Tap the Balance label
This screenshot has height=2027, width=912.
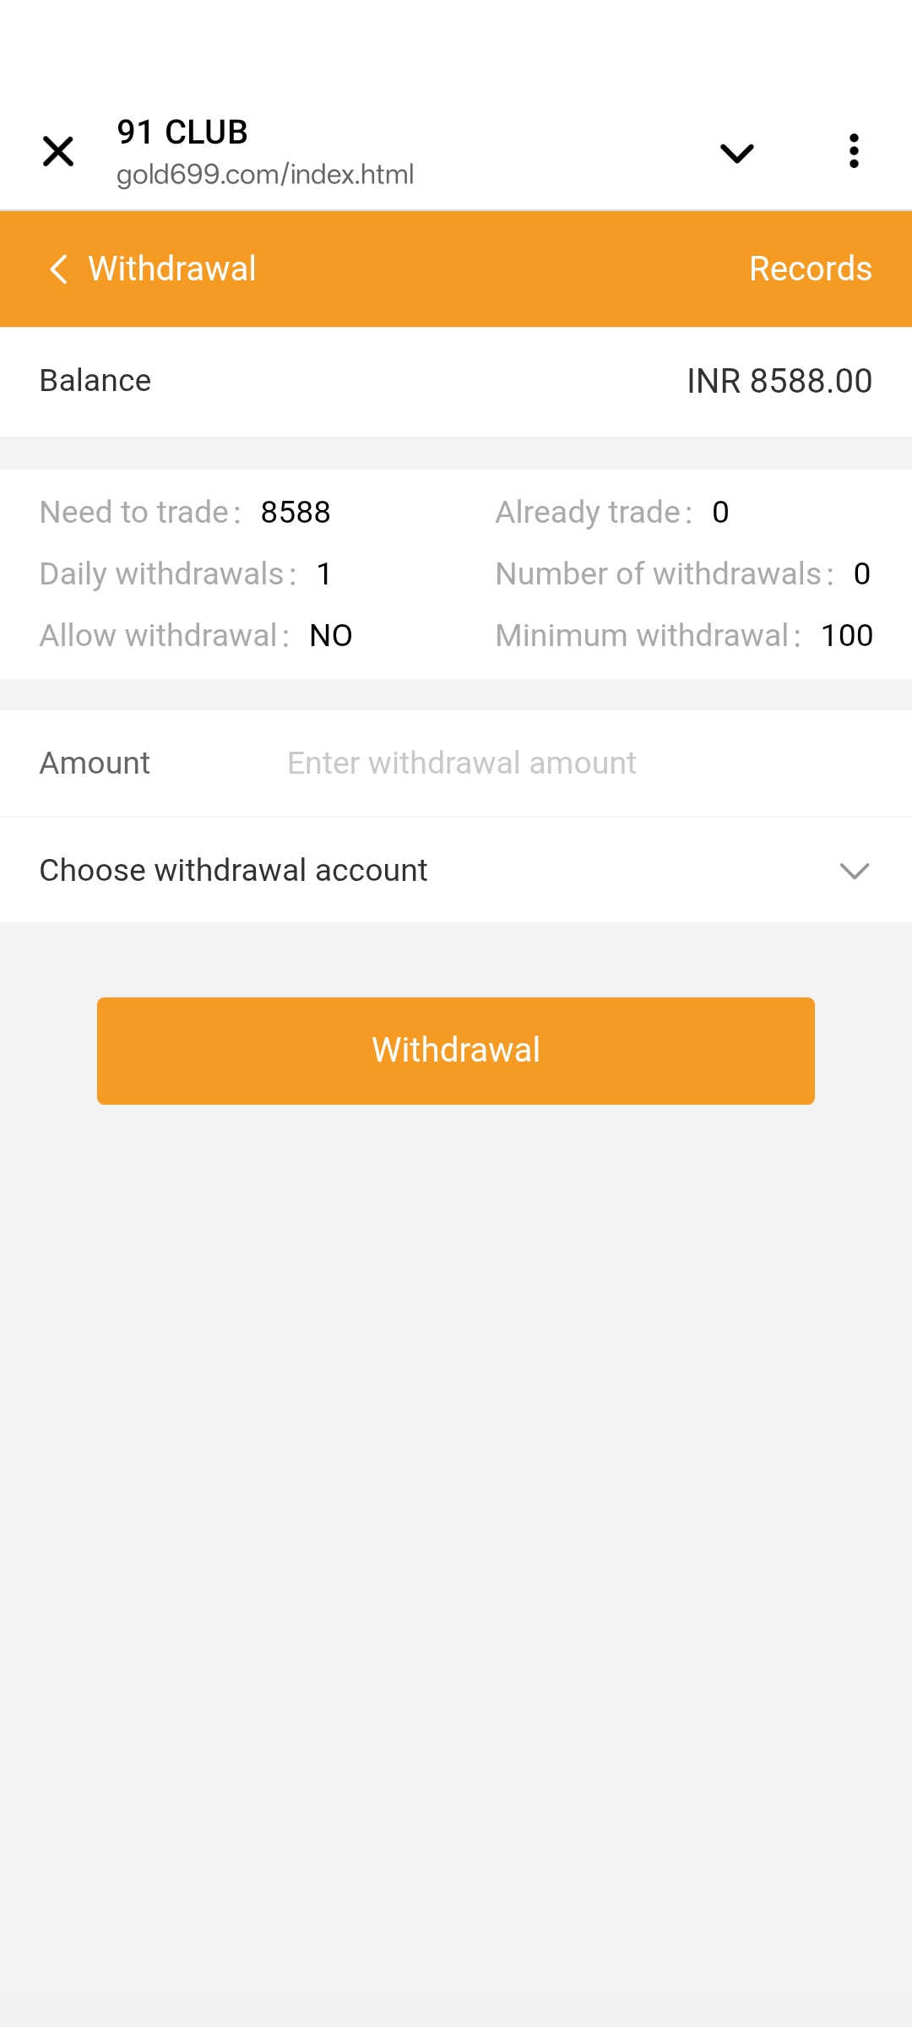pyautogui.click(x=95, y=381)
